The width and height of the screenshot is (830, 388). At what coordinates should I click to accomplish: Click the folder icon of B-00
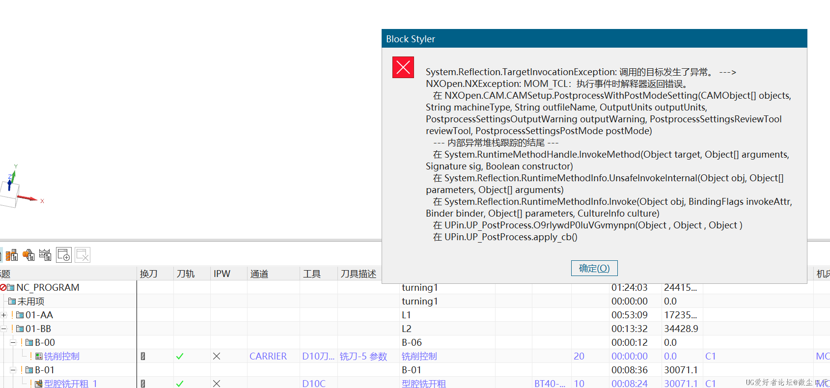[29, 342]
